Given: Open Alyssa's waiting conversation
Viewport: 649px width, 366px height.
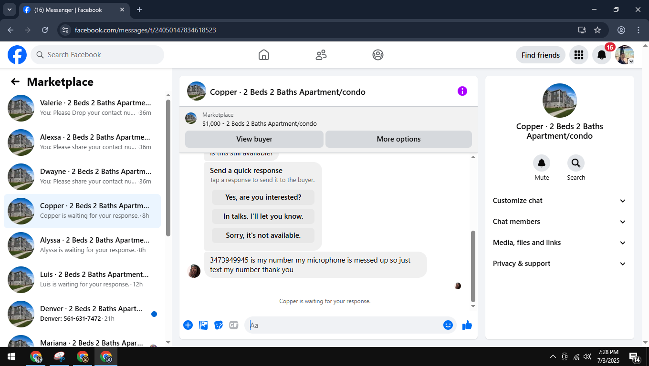Looking at the screenshot, I should (x=82, y=245).
